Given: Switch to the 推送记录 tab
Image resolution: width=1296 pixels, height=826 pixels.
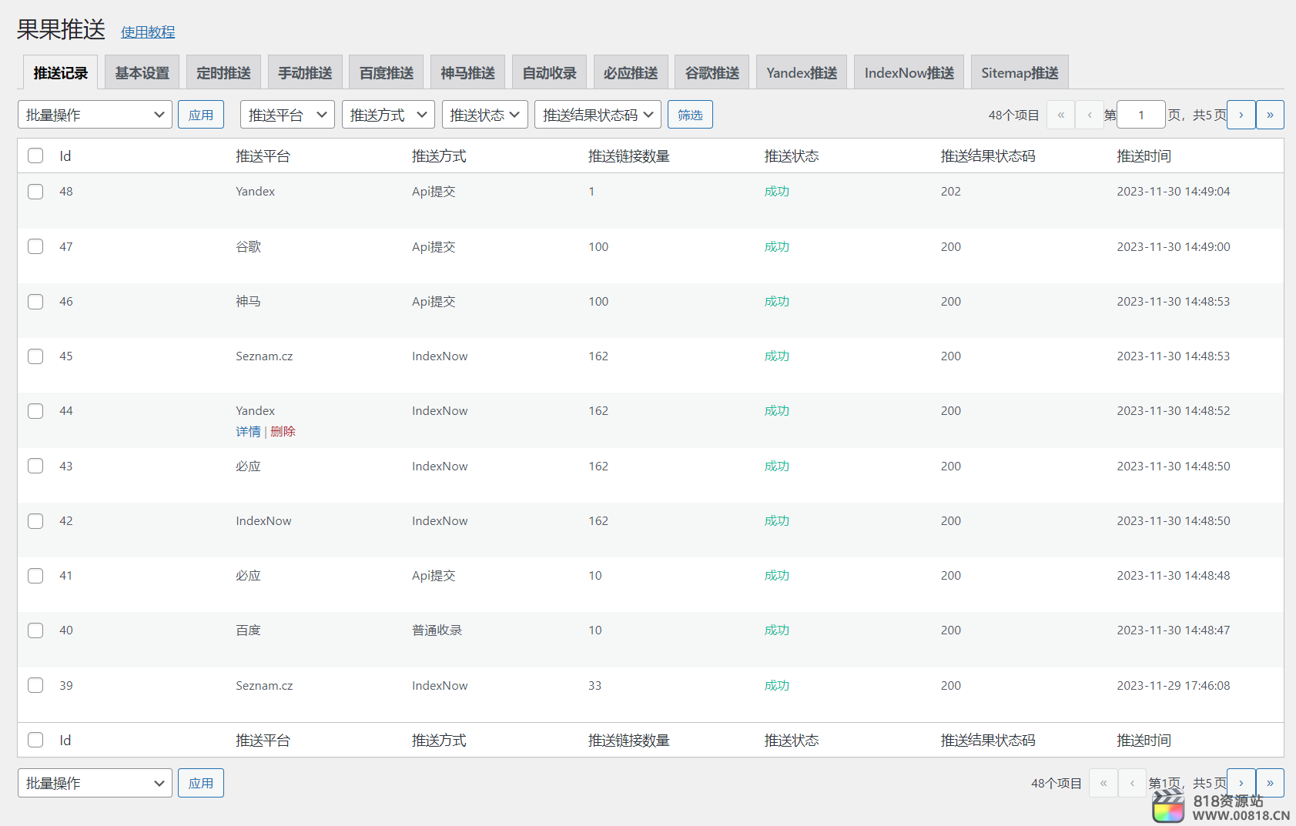Looking at the screenshot, I should click(60, 73).
